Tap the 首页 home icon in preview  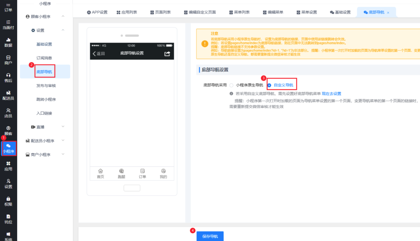click(100, 173)
